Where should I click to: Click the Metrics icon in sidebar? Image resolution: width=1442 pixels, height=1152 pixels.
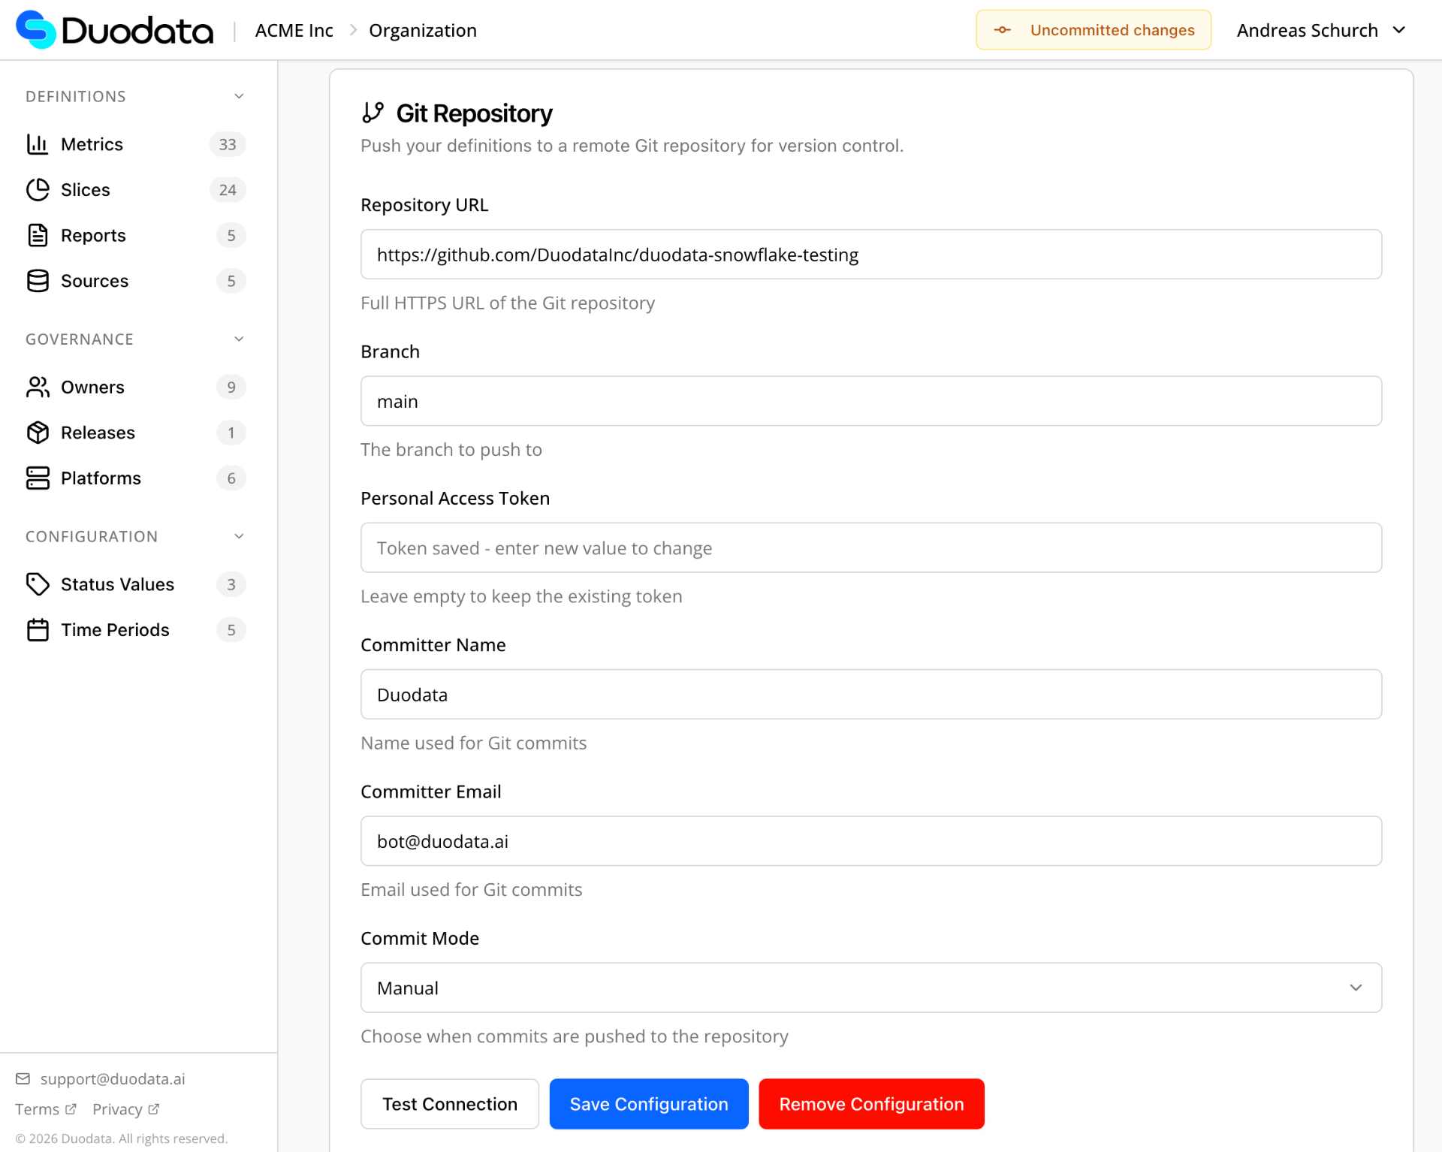pos(38,144)
